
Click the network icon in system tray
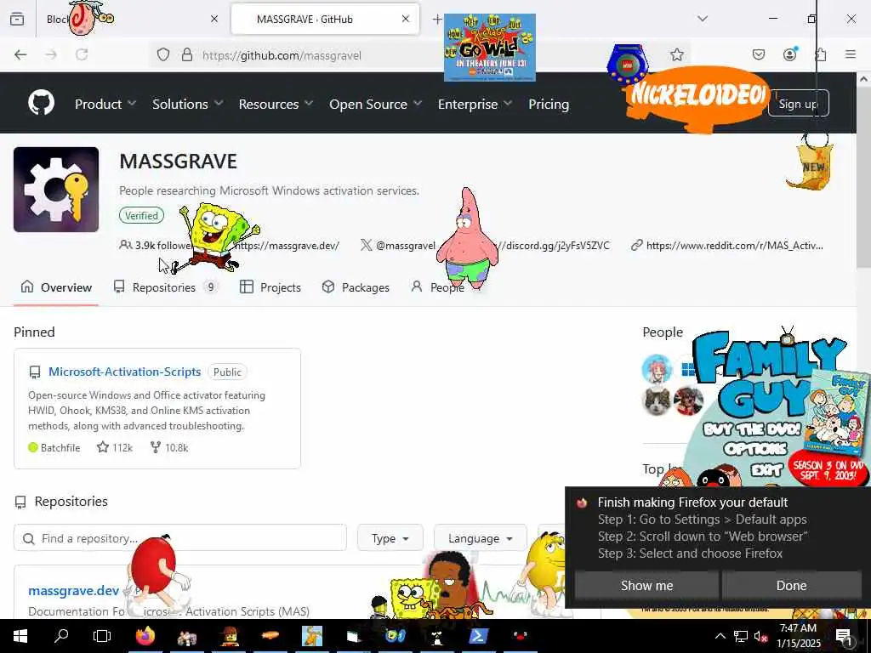[x=741, y=636]
